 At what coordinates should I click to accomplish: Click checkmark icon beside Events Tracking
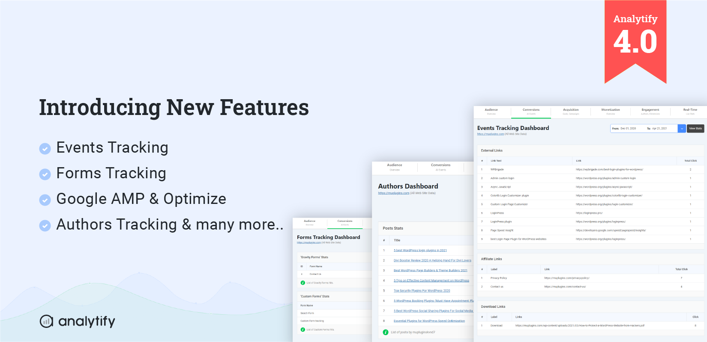pyautogui.click(x=45, y=148)
